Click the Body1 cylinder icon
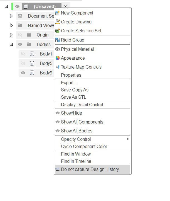 (32, 54)
